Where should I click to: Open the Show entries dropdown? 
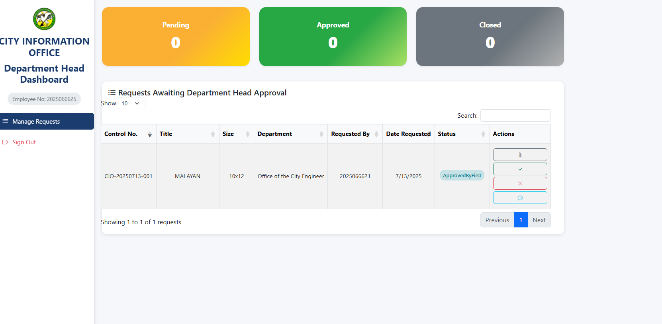[131, 103]
